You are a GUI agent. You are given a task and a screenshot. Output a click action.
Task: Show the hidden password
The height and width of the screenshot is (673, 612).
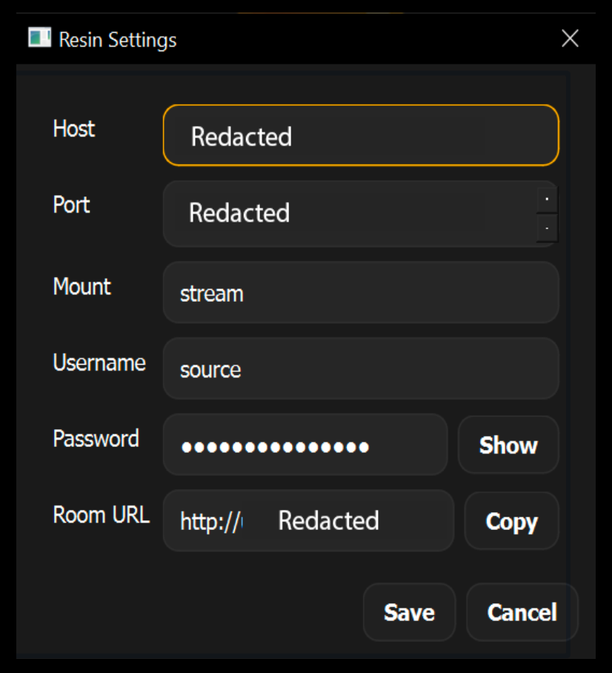508,445
